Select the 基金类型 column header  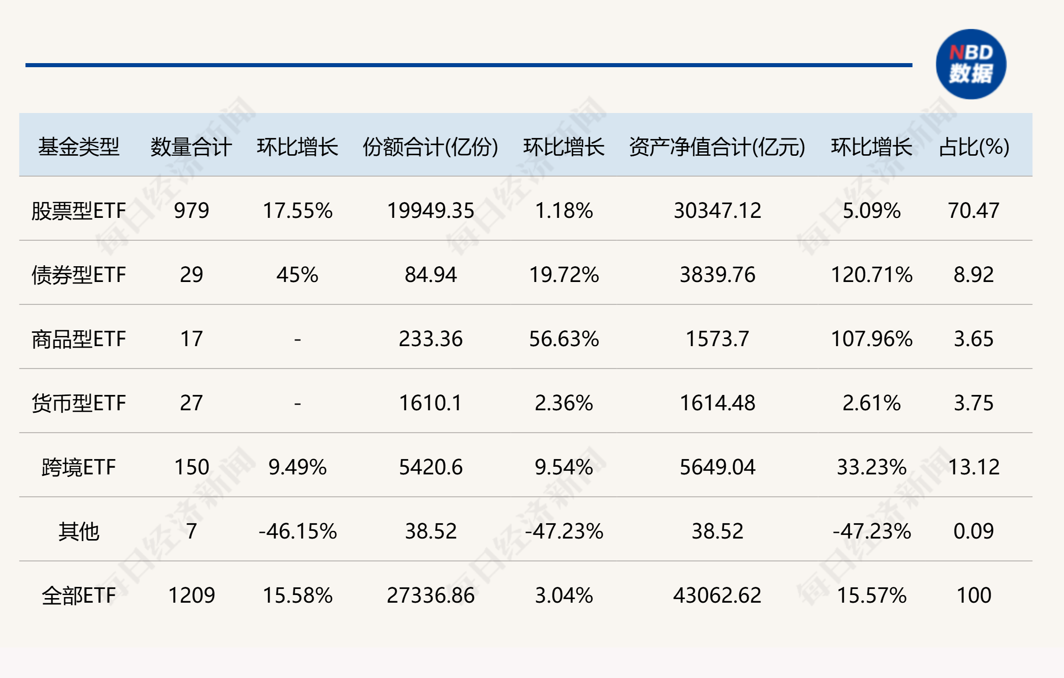(x=78, y=147)
